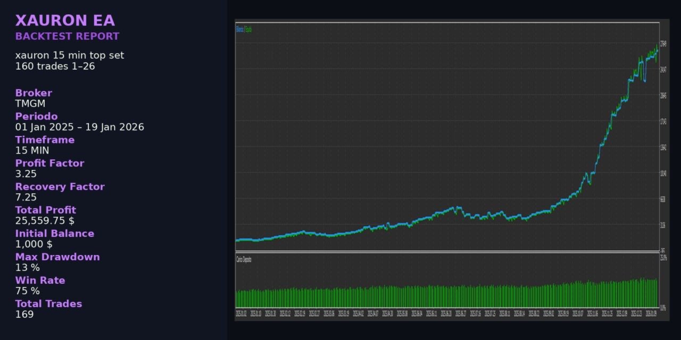Click the blue Balance legend label
This screenshot has height=340, width=681.
click(239, 29)
